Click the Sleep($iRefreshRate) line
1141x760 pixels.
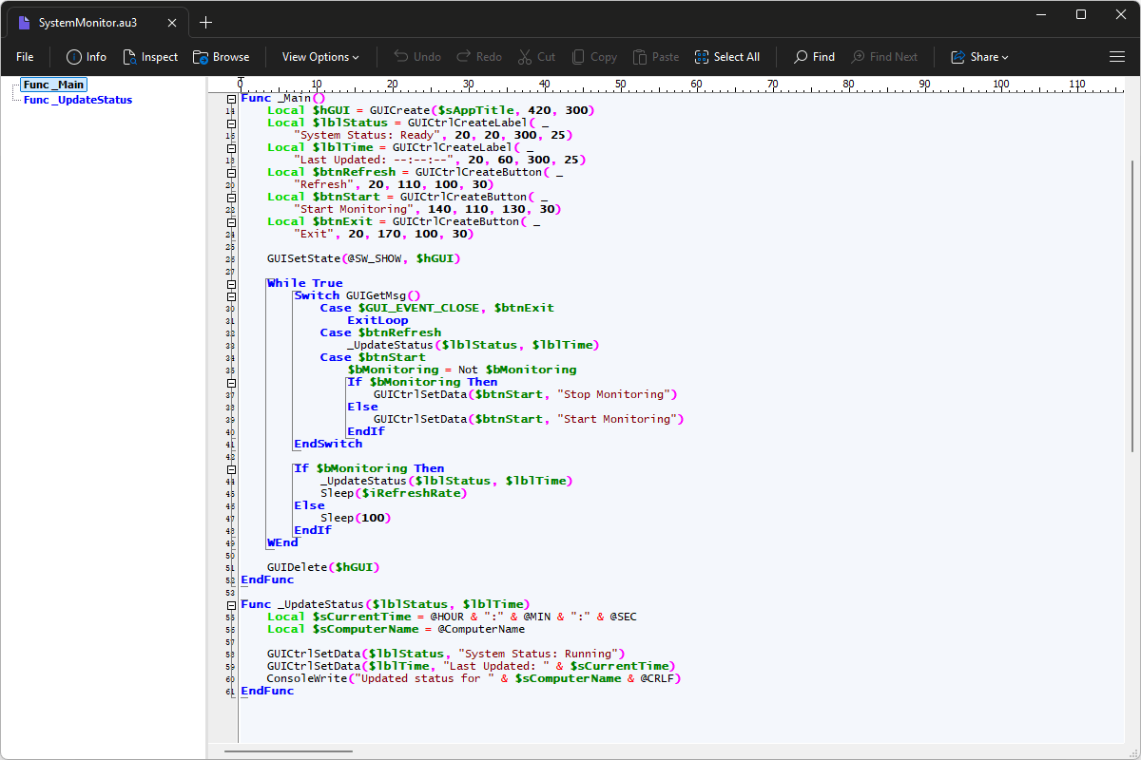[394, 493]
